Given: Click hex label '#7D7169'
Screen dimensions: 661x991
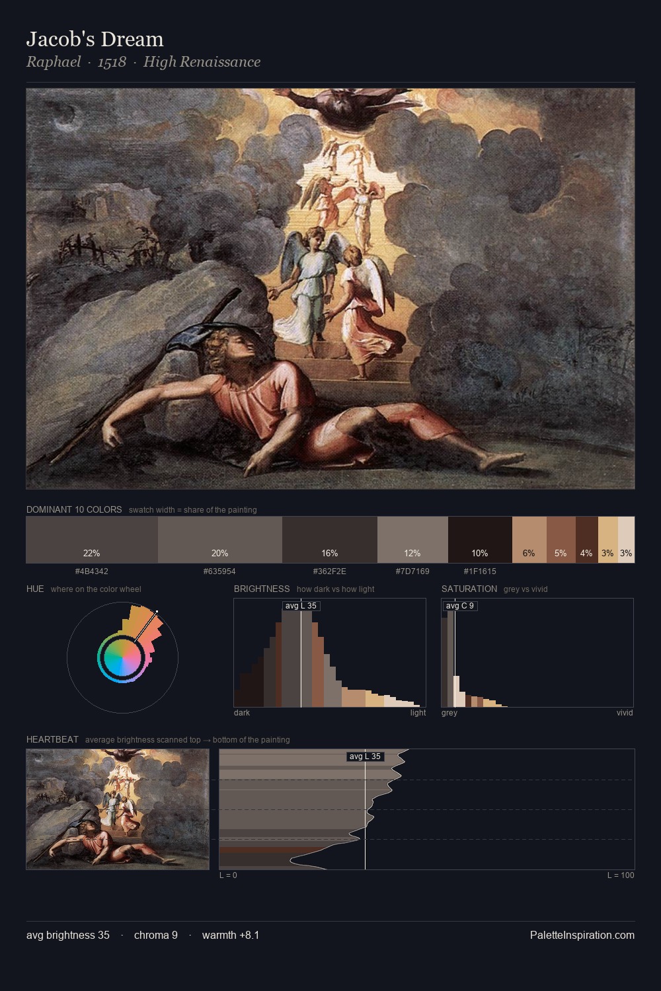Looking at the screenshot, I should click(x=412, y=571).
